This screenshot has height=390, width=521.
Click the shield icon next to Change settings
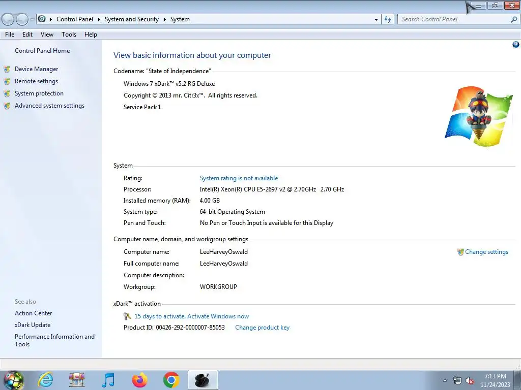460,252
